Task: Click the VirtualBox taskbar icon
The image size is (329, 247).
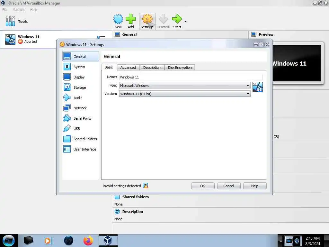Action: [108, 241]
